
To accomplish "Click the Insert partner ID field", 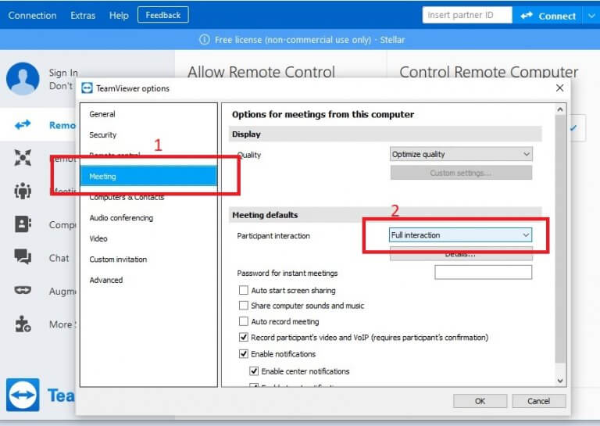I will coord(467,15).
